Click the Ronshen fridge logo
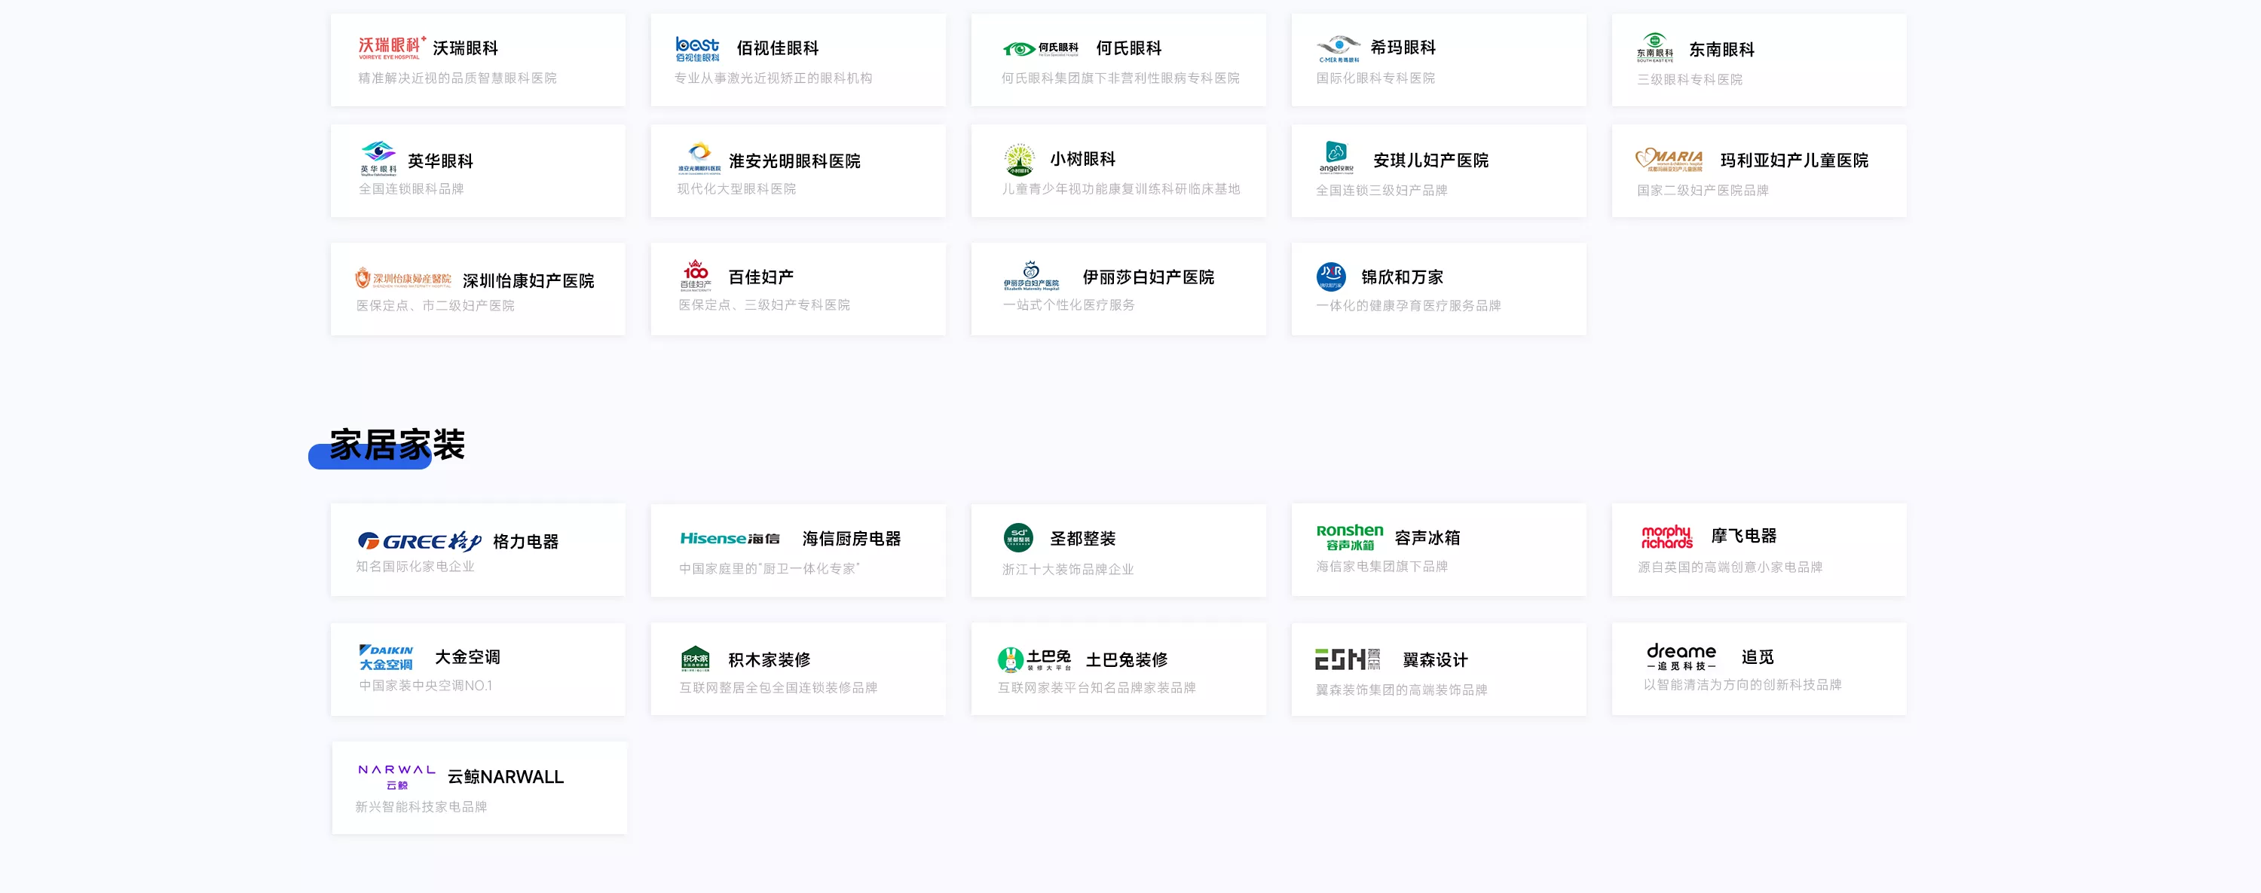The height and width of the screenshot is (893, 2261). pyautogui.click(x=1349, y=537)
